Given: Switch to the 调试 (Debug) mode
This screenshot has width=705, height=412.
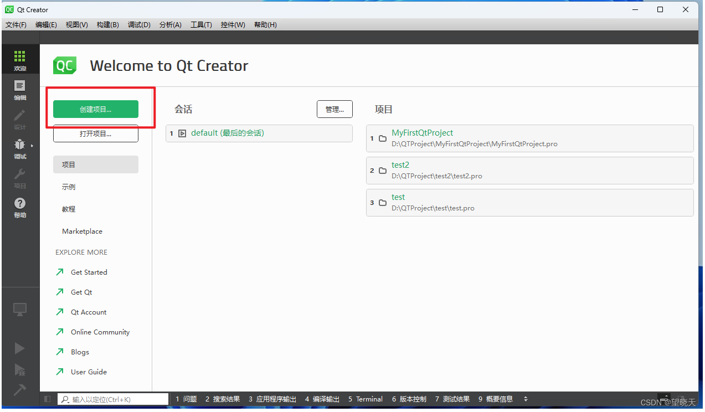Looking at the screenshot, I should (20, 148).
